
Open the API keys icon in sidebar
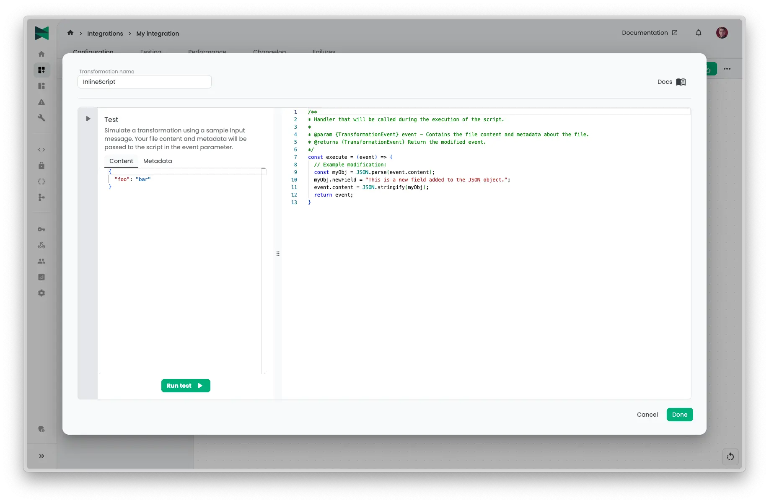coord(41,229)
